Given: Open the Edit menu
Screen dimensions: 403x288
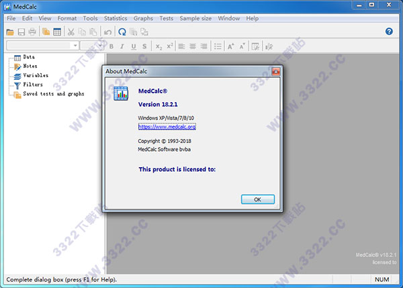Looking at the screenshot, I should [27, 19].
